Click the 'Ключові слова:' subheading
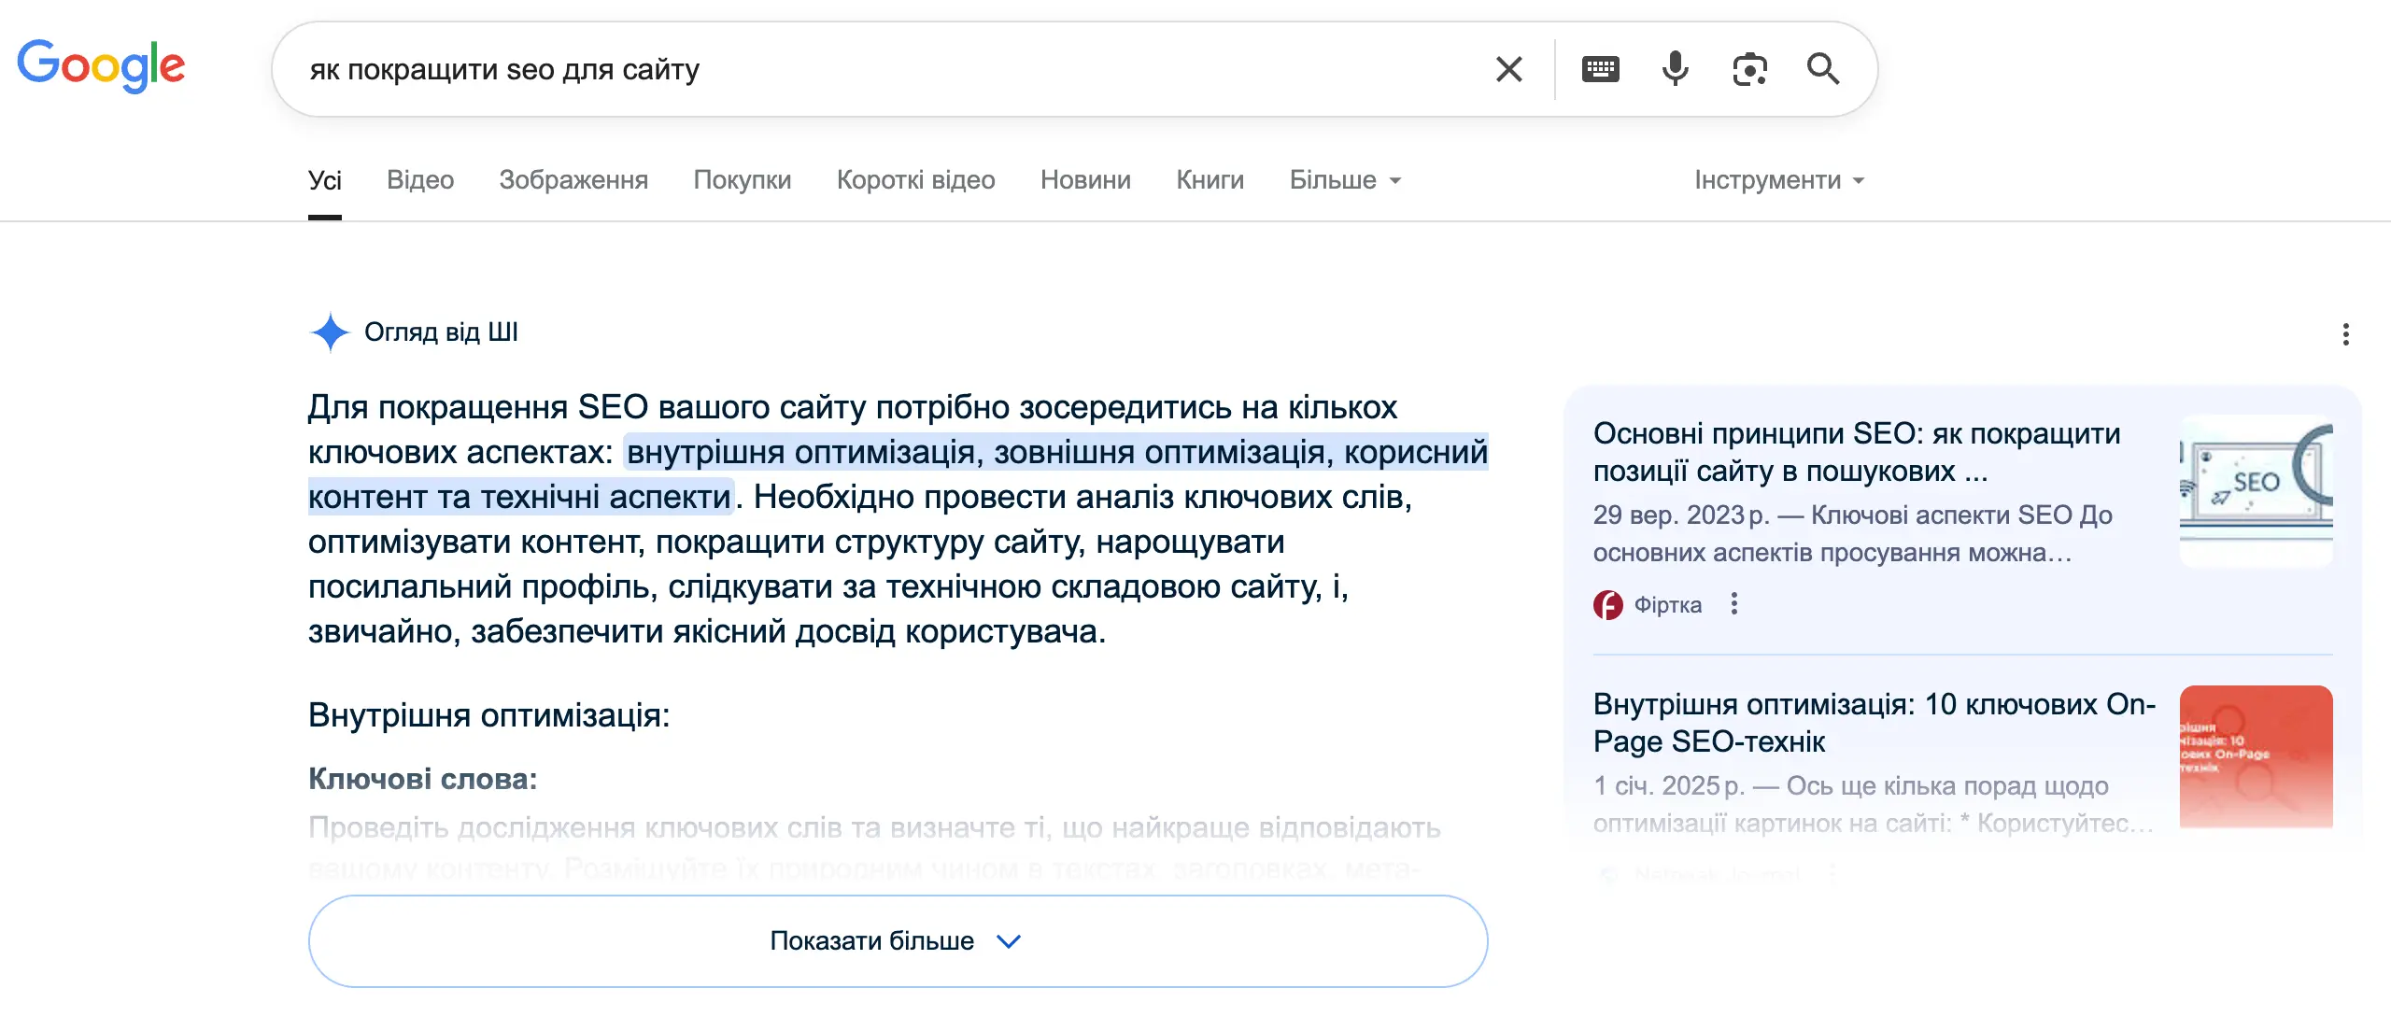The image size is (2391, 1016). coord(423,779)
